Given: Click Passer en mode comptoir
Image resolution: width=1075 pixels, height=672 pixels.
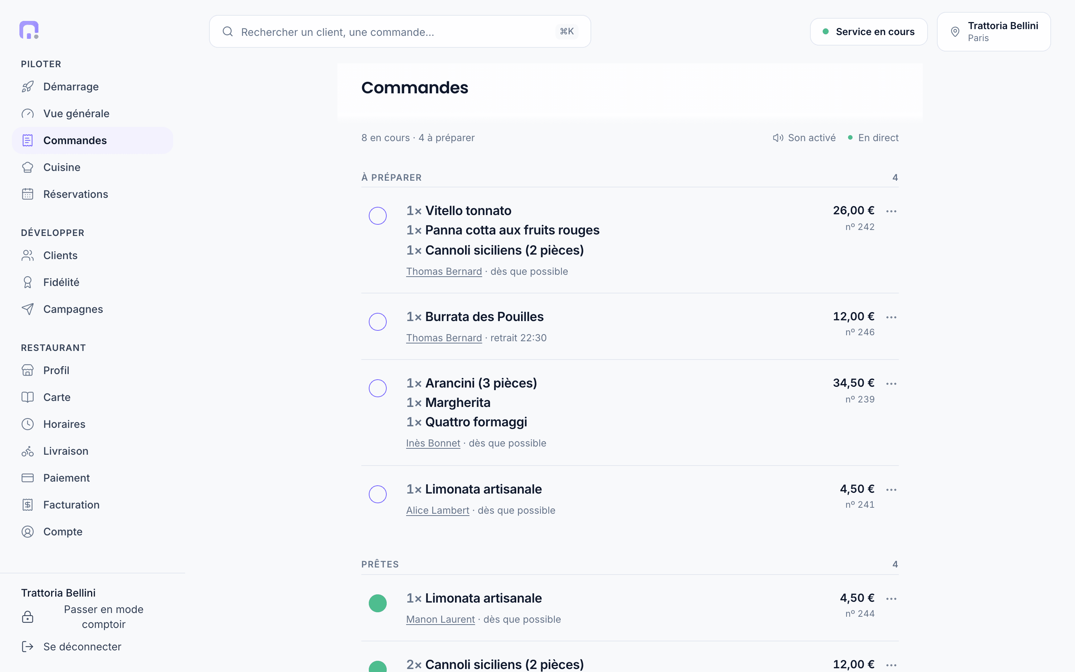Looking at the screenshot, I should click(x=103, y=617).
